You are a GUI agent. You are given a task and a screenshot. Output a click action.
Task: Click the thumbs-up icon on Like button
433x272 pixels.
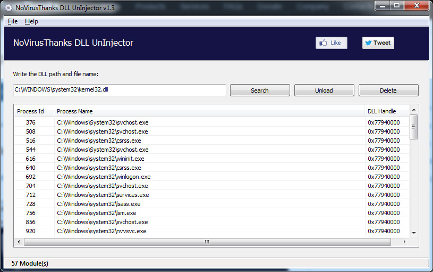pyautogui.click(x=323, y=43)
